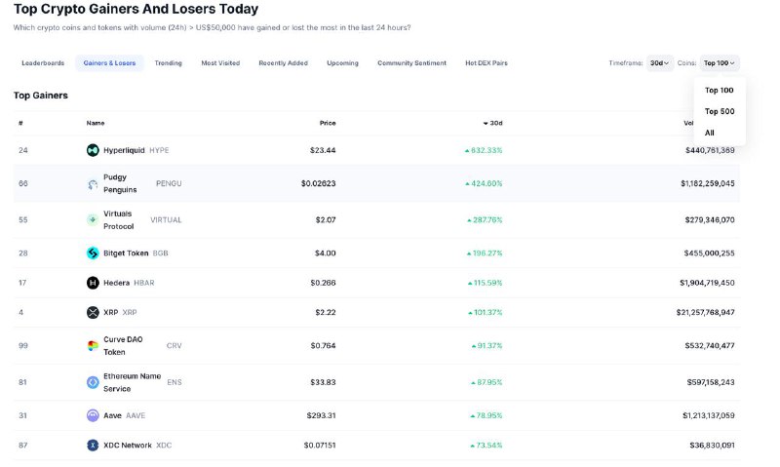Open the Pudgy Penguins coin link
780x467 pixels.
tap(120, 183)
